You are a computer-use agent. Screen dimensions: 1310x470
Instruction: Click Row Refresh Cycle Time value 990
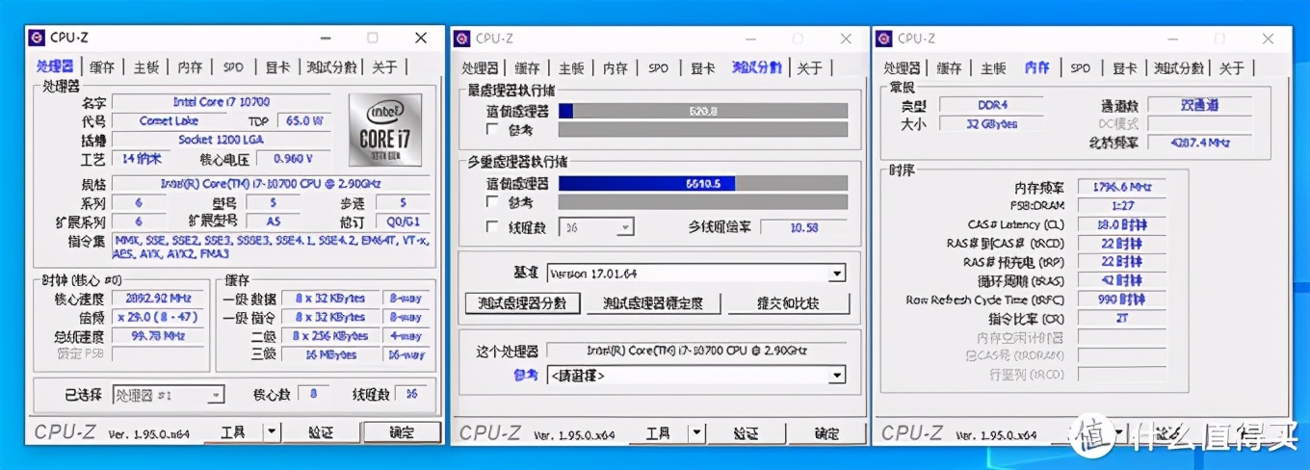pyautogui.click(x=1122, y=300)
